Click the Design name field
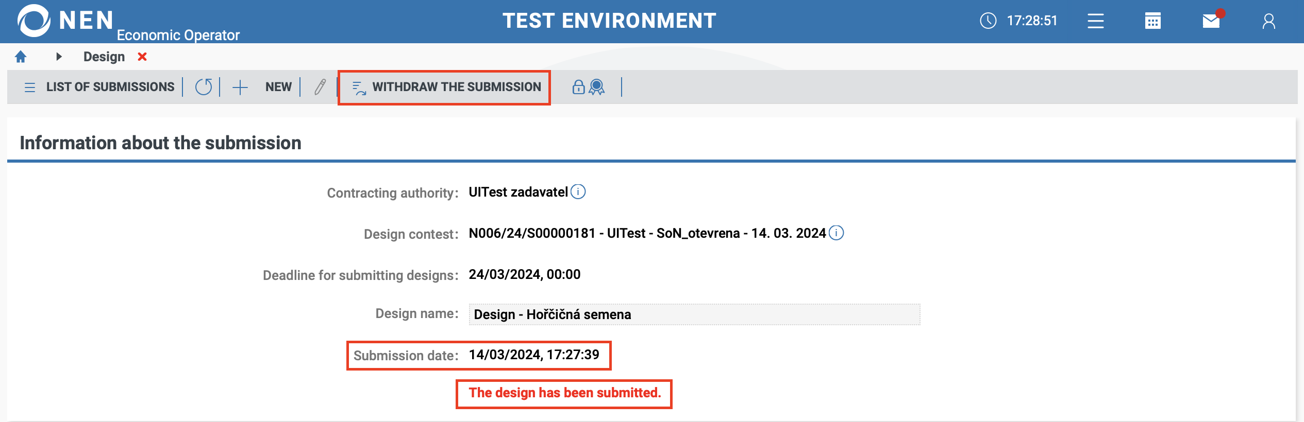 (694, 314)
